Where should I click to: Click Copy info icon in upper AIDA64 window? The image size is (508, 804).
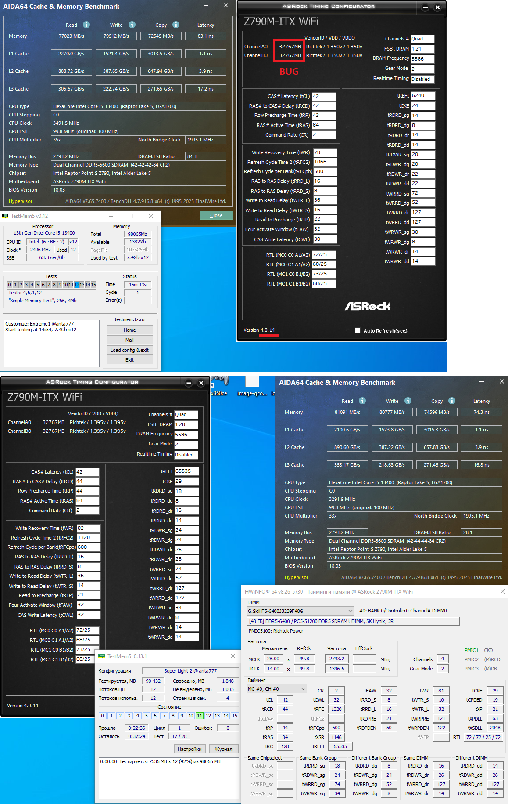176,25
